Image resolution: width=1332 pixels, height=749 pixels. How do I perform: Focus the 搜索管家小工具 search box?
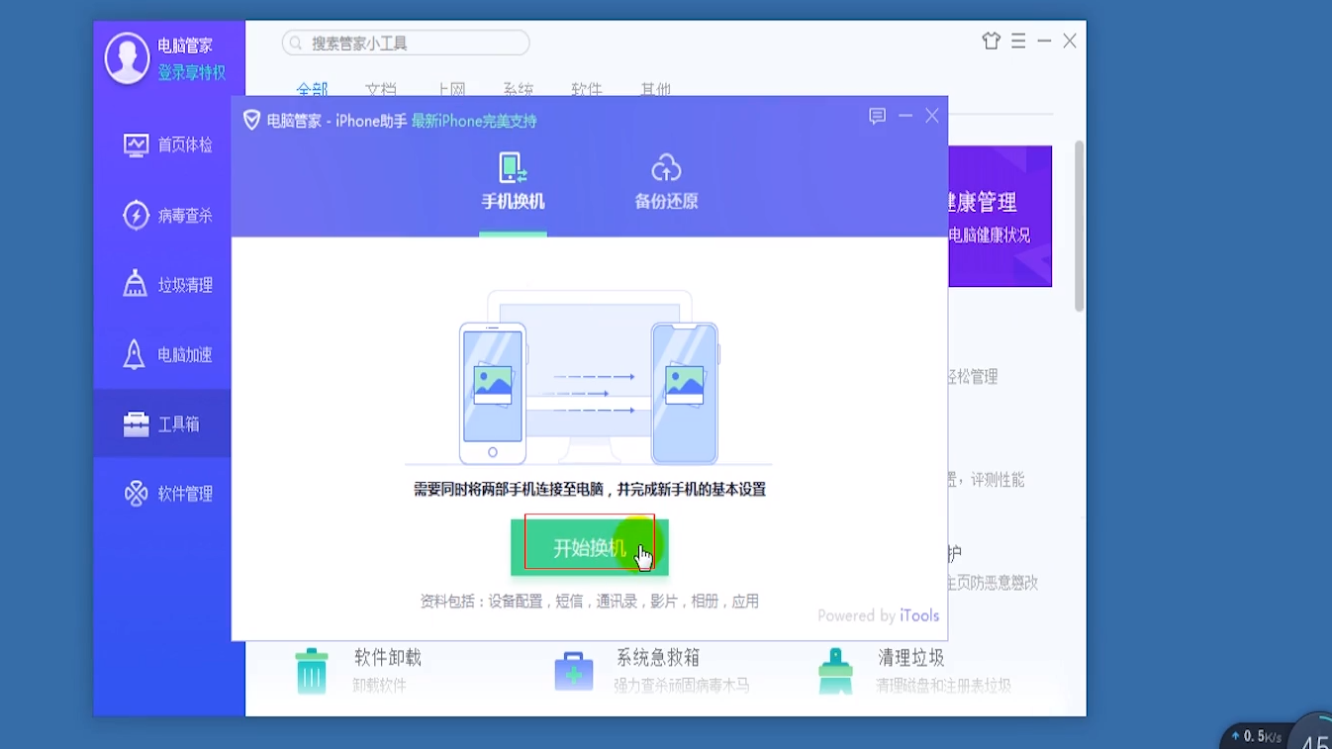coord(406,43)
